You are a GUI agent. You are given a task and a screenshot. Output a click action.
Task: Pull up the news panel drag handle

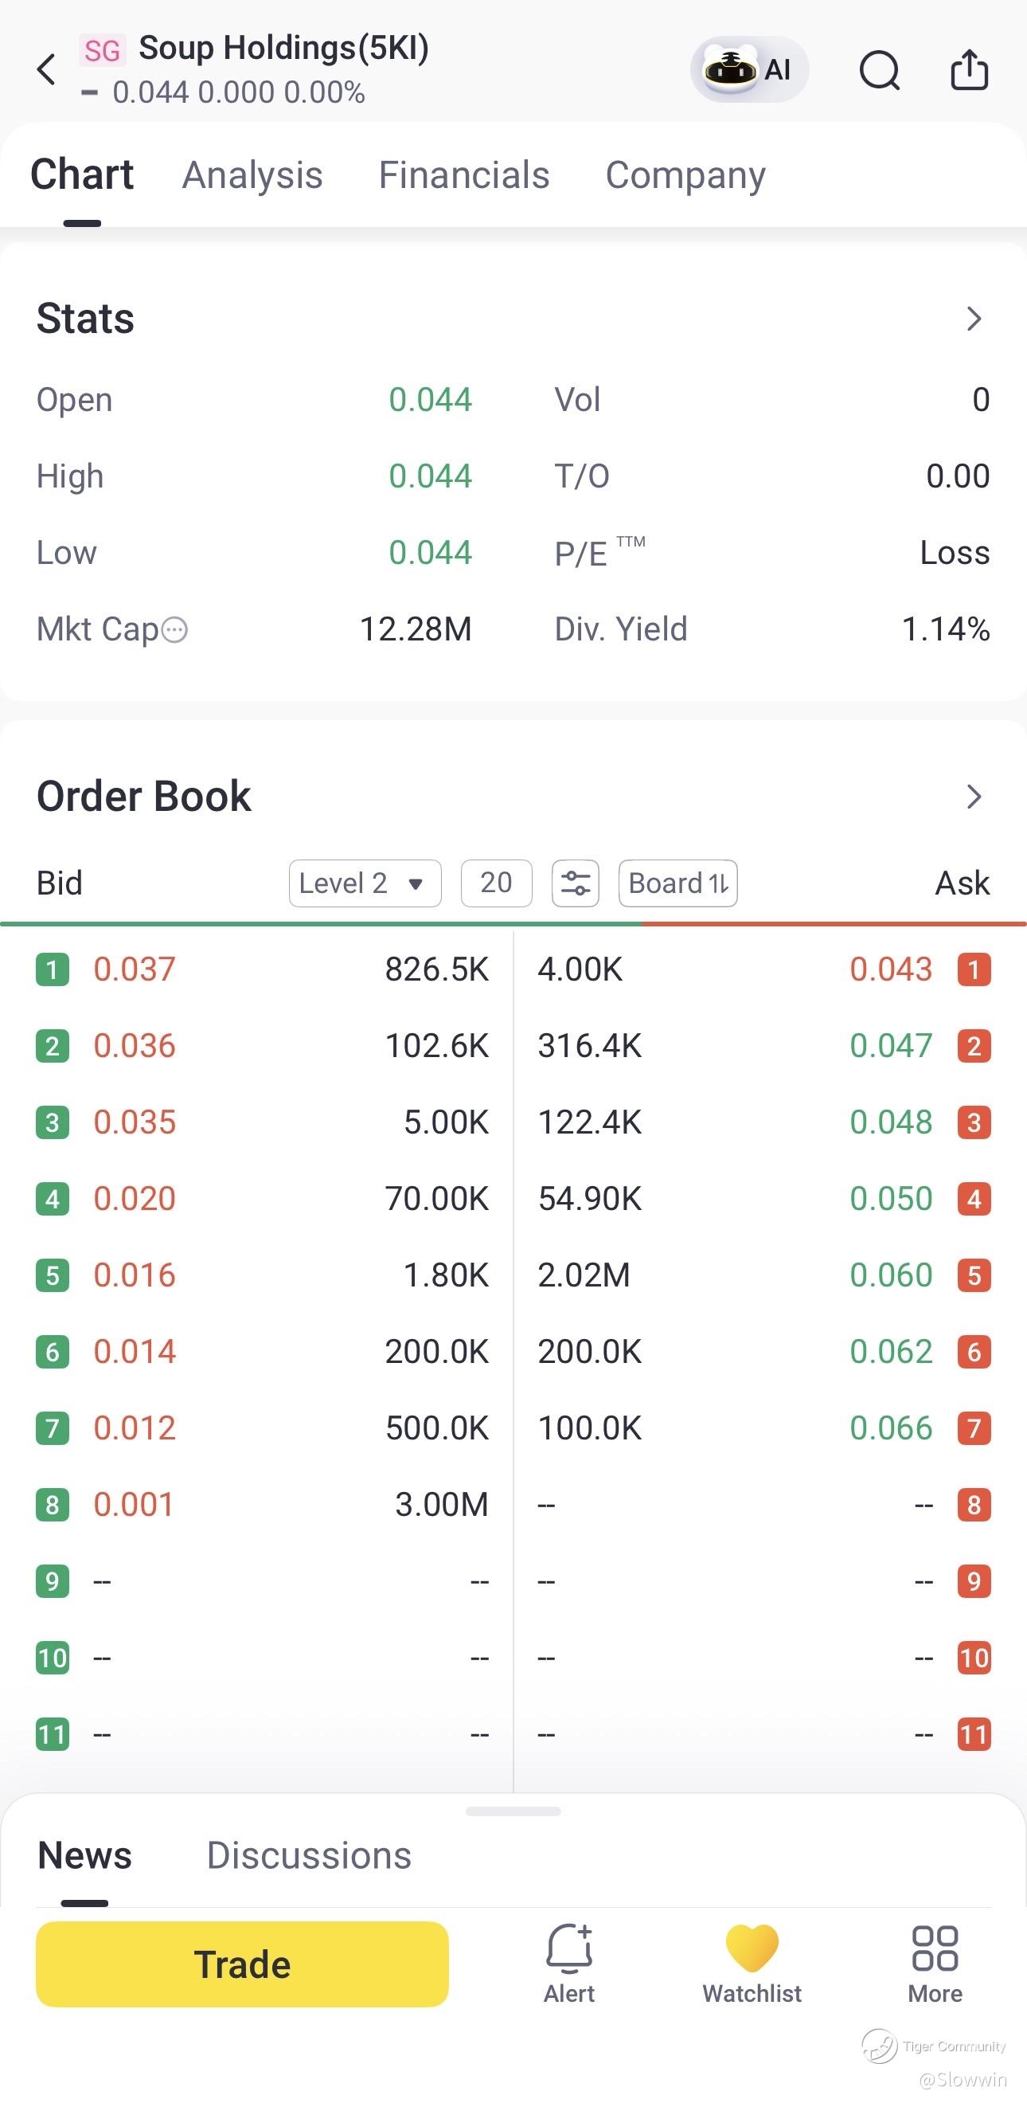pyautogui.click(x=513, y=1811)
